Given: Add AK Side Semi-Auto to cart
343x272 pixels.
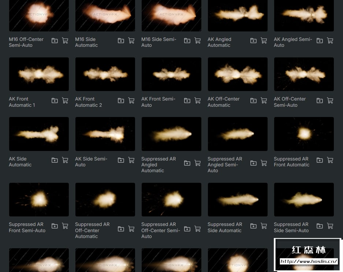Looking at the screenshot, I should pyautogui.click(x=131, y=160).
